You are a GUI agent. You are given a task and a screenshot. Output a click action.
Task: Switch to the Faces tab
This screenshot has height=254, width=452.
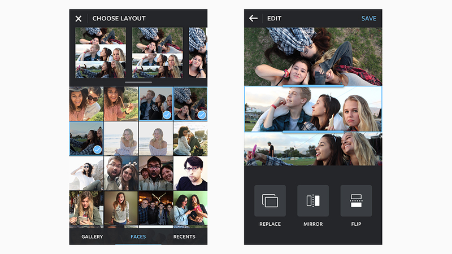coord(138,237)
